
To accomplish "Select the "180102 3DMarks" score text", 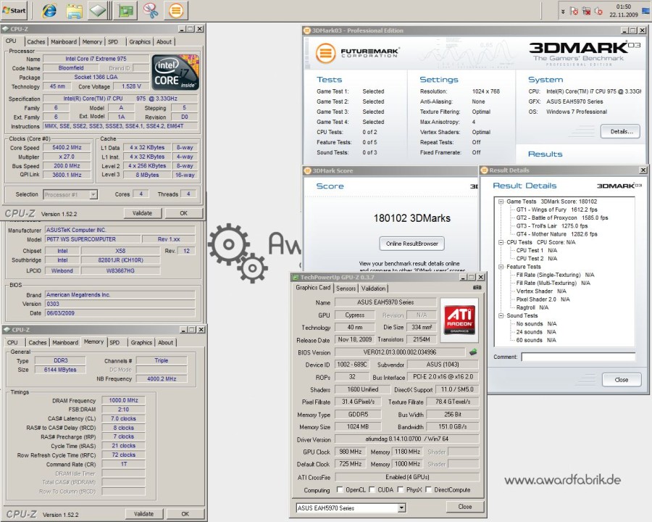I will (411, 218).
